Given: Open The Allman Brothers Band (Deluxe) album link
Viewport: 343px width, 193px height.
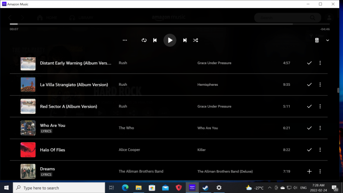Looking at the screenshot, I should pyautogui.click(x=225, y=171).
